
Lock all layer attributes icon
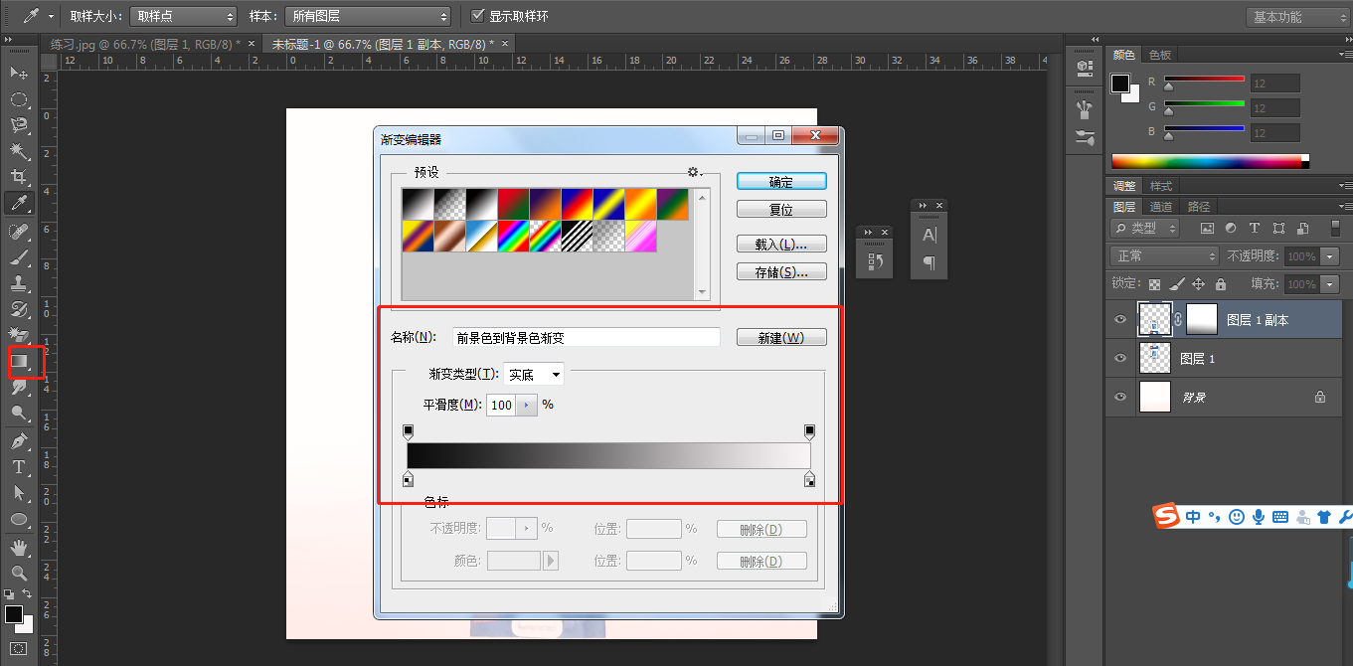[x=1220, y=284]
